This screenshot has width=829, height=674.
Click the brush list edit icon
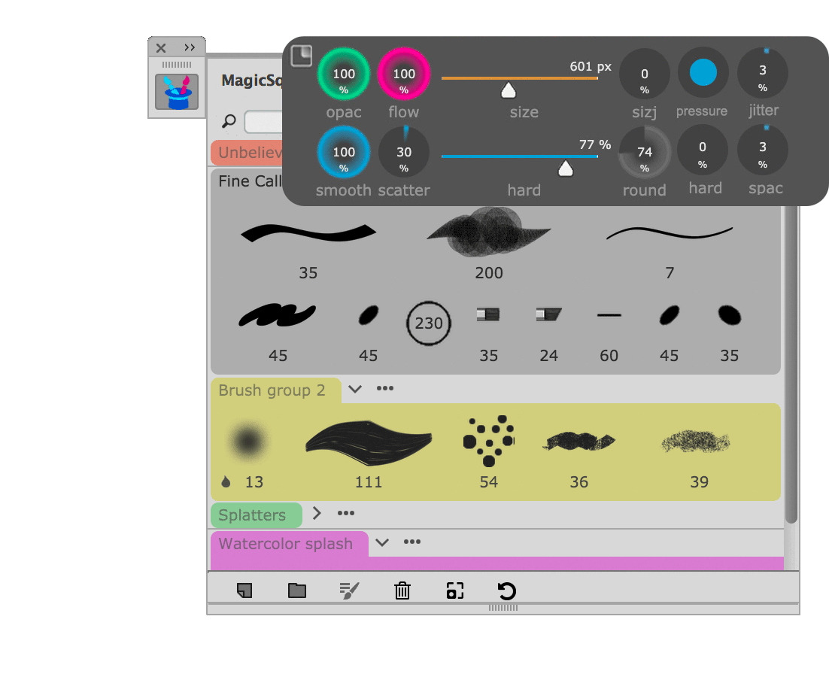coord(349,591)
